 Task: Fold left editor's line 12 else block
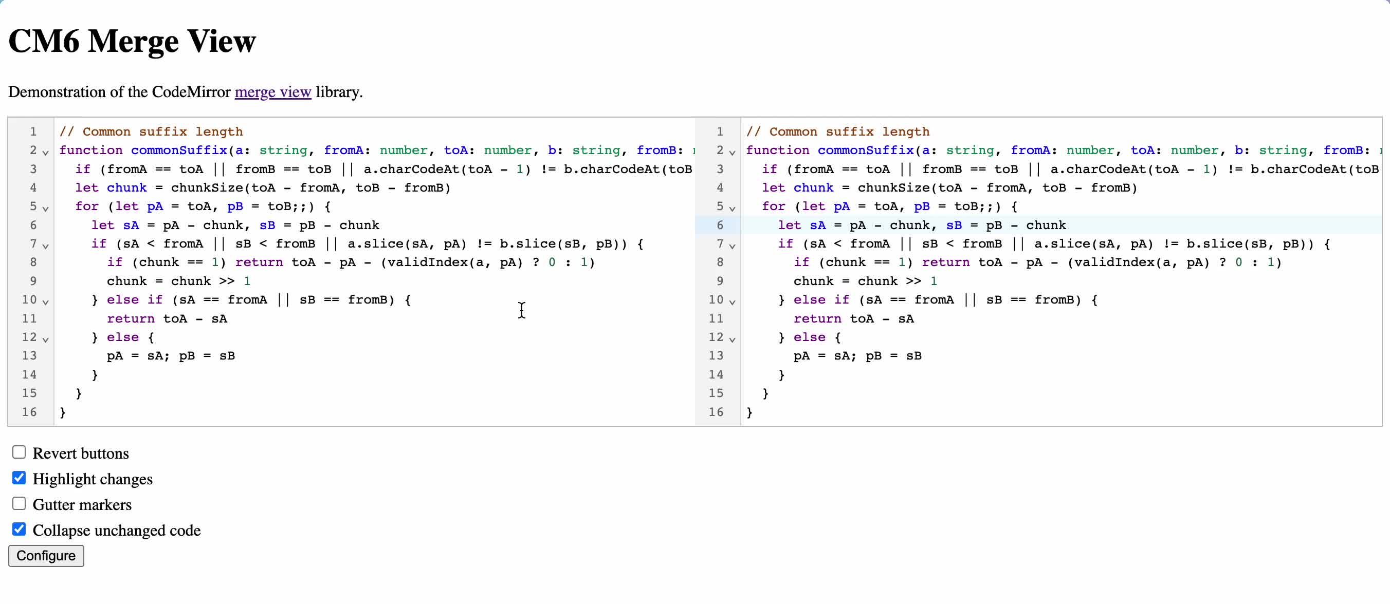[x=45, y=340]
